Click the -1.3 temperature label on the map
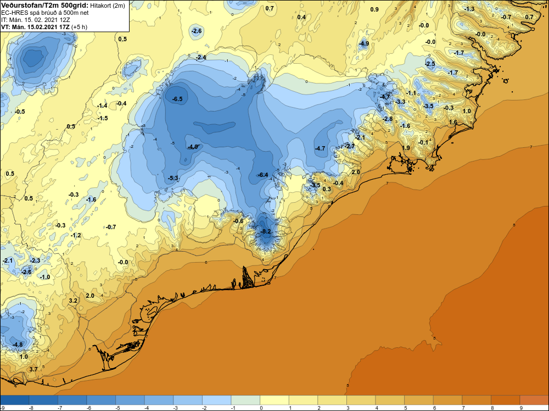 click(469, 9)
